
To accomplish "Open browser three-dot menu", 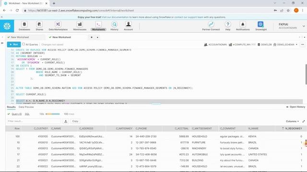I will pos(303,11).
